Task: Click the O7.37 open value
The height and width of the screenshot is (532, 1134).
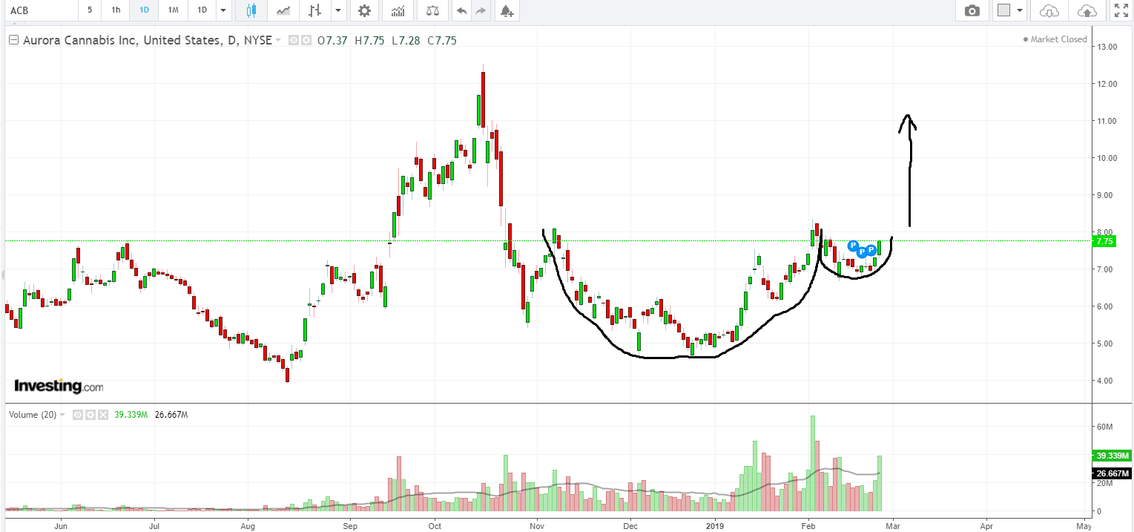Action: pos(332,41)
